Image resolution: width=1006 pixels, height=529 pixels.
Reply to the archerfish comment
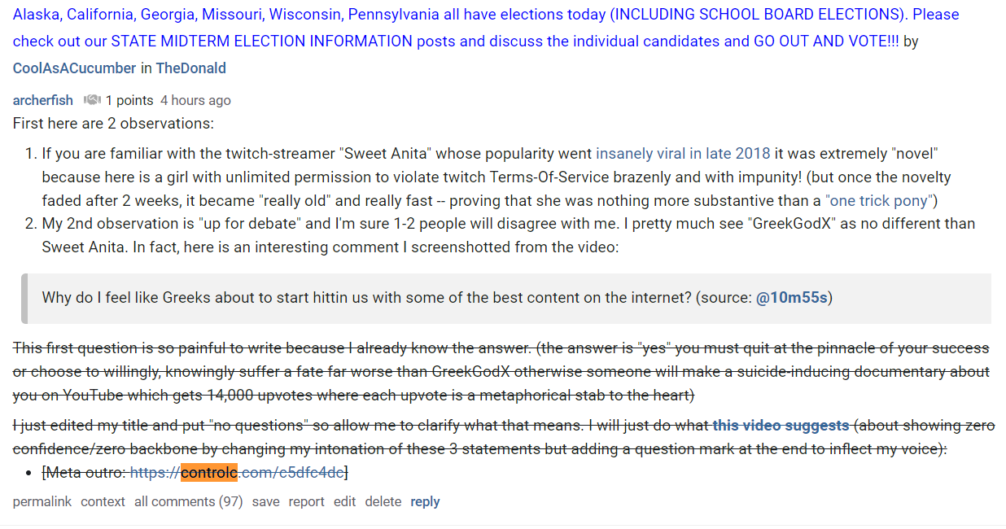[425, 501]
